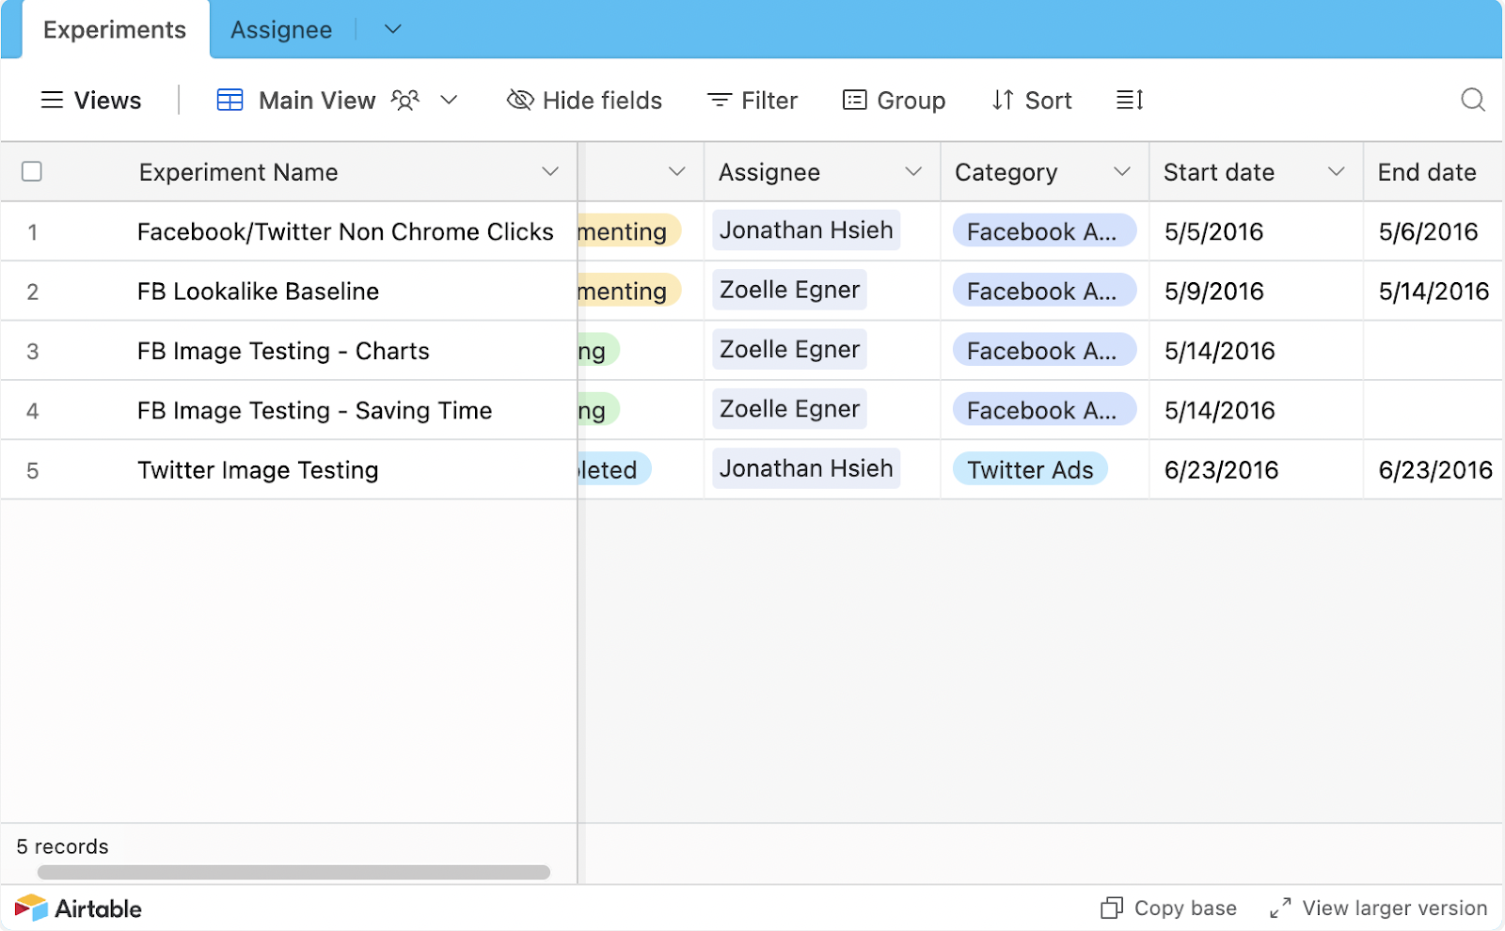Open the row height icon
1505x931 pixels.
1130,100
